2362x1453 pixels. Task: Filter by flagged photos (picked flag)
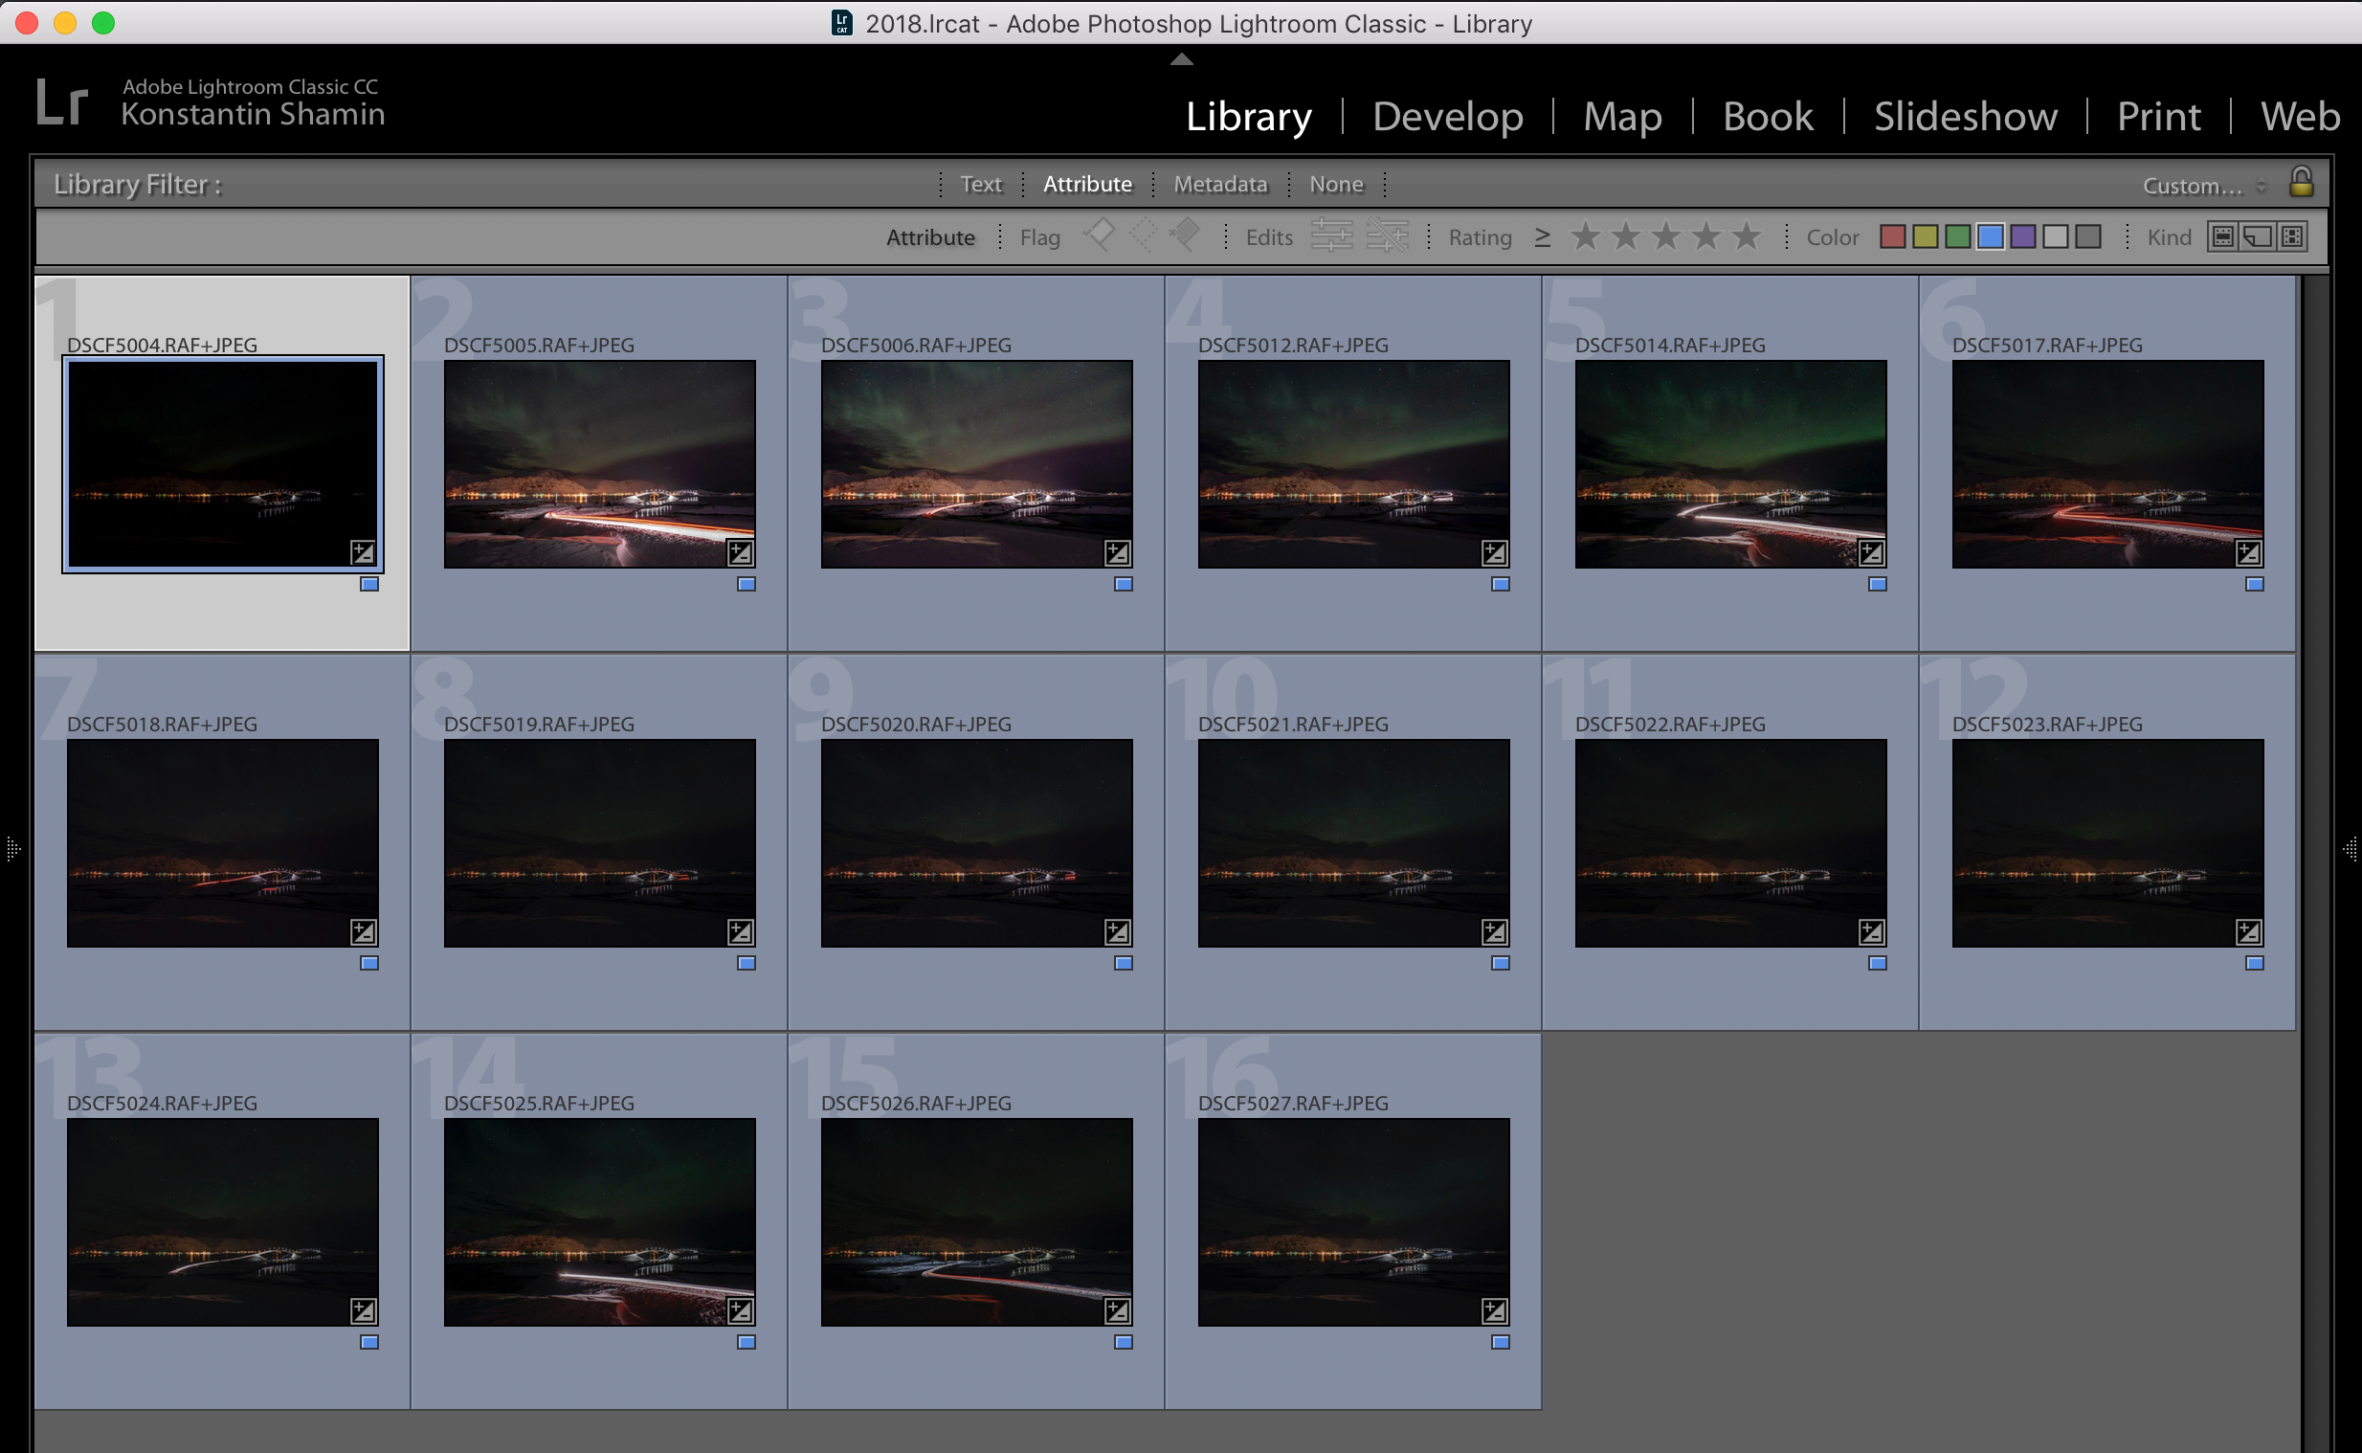1100,235
